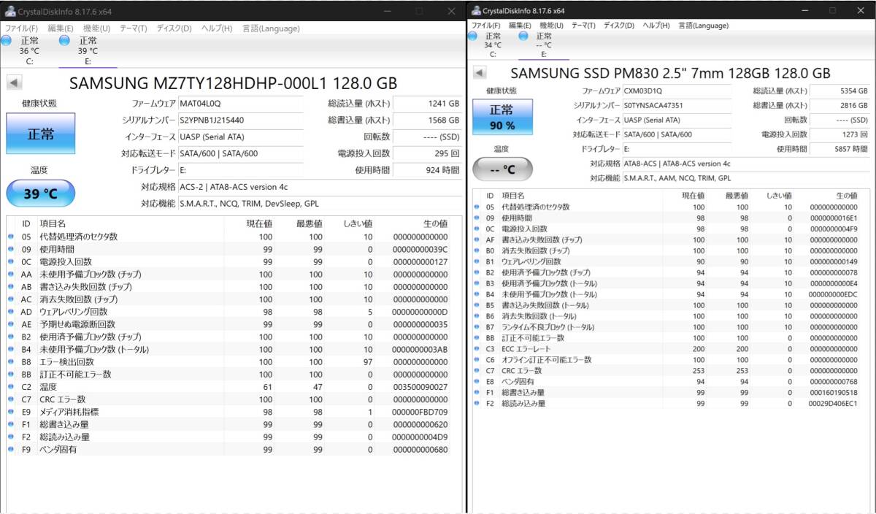Click 正常 90 % health status button
The width and height of the screenshot is (876, 514).
[x=501, y=117]
